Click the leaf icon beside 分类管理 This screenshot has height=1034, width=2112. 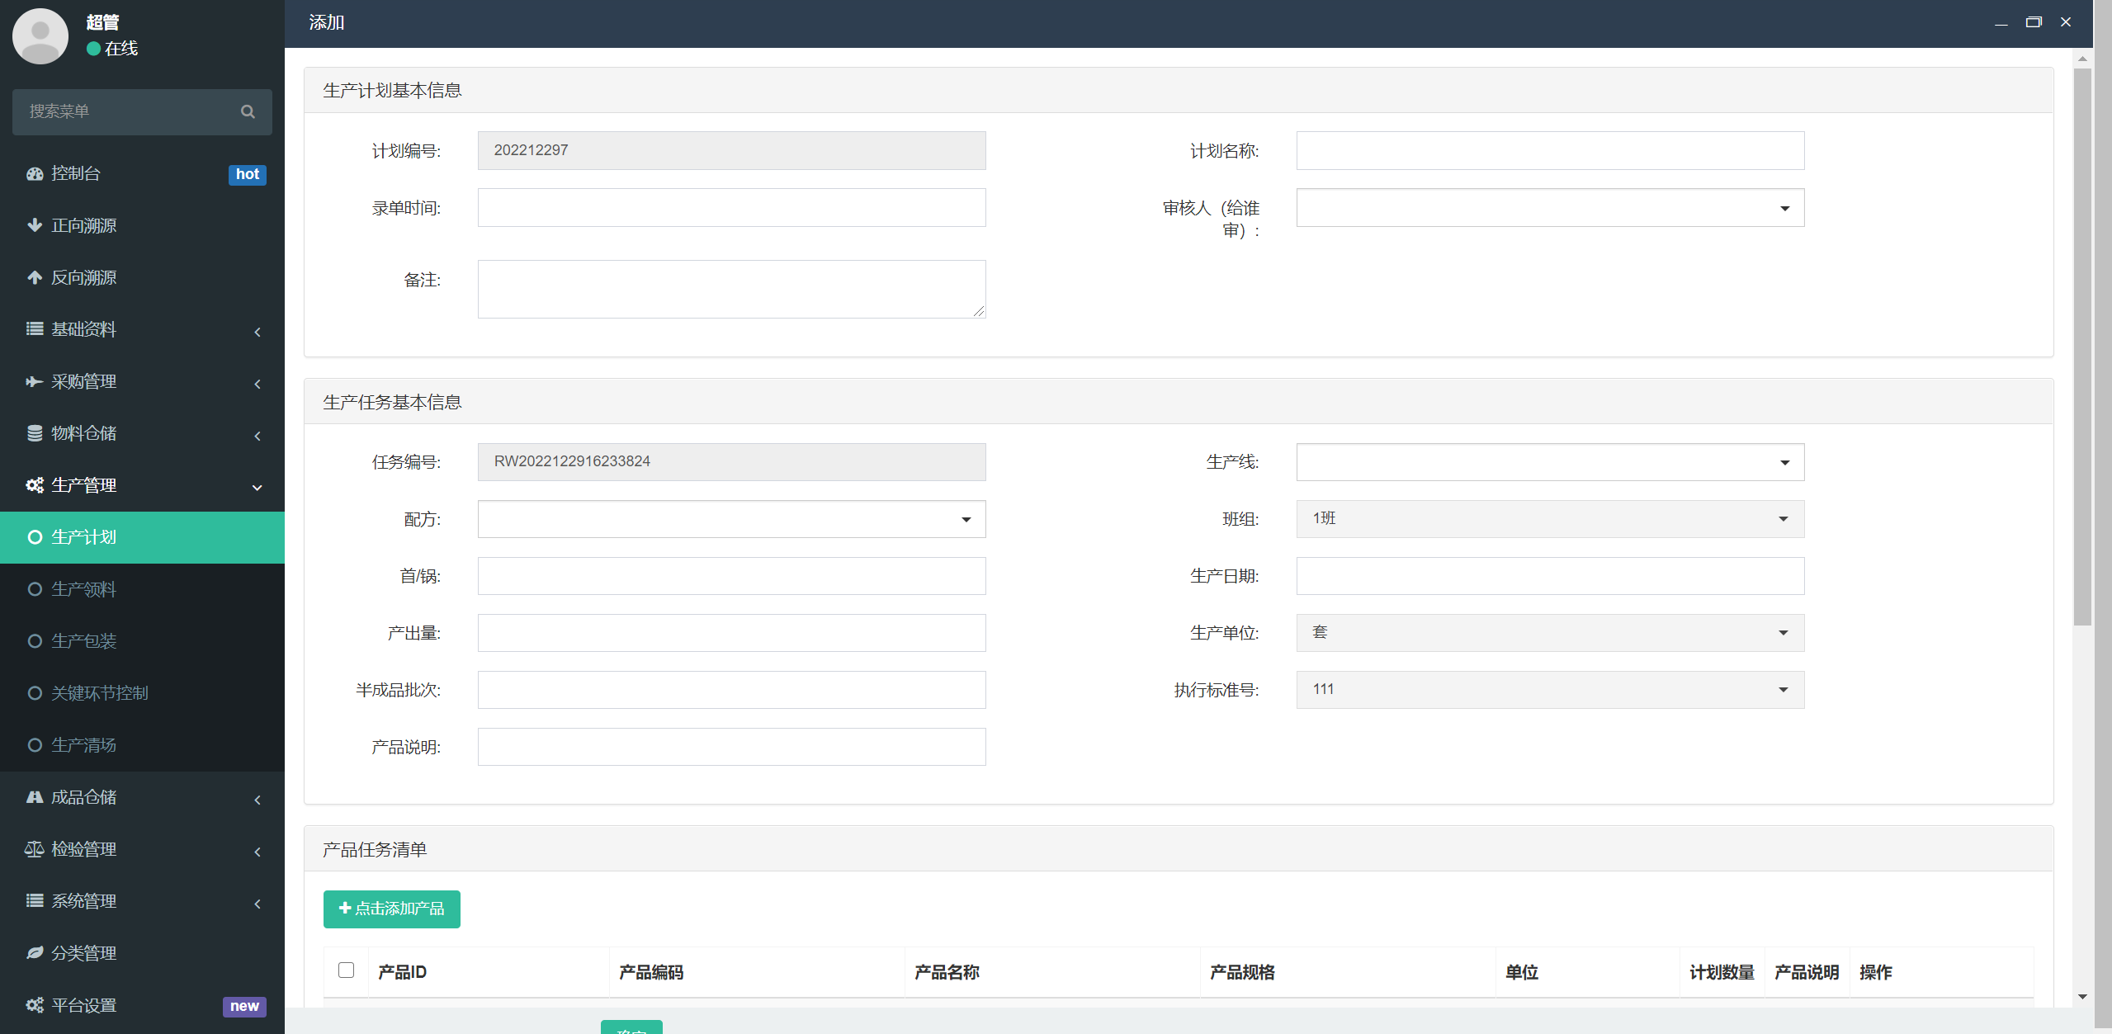[35, 953]
